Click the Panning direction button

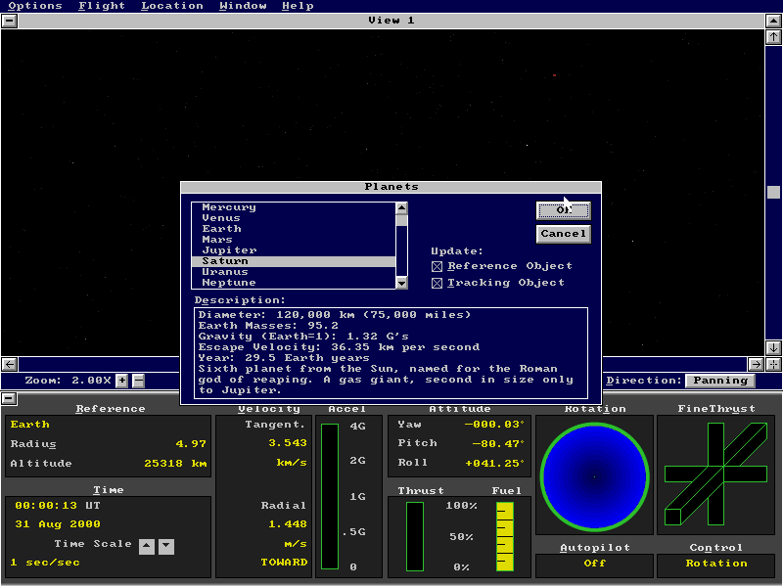click(x=719, y=381)
